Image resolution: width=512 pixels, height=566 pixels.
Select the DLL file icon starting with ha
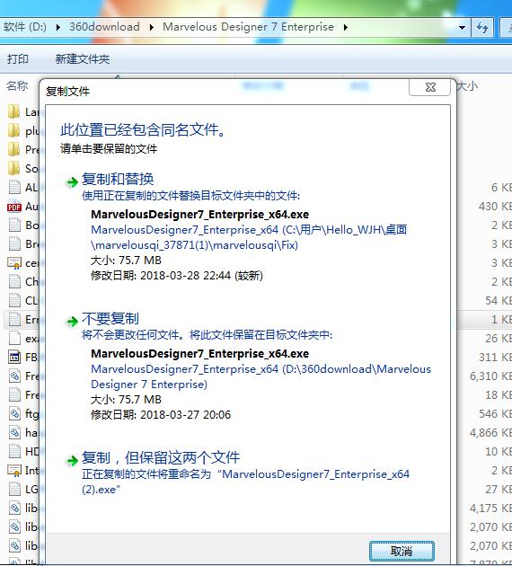[14, 432]
